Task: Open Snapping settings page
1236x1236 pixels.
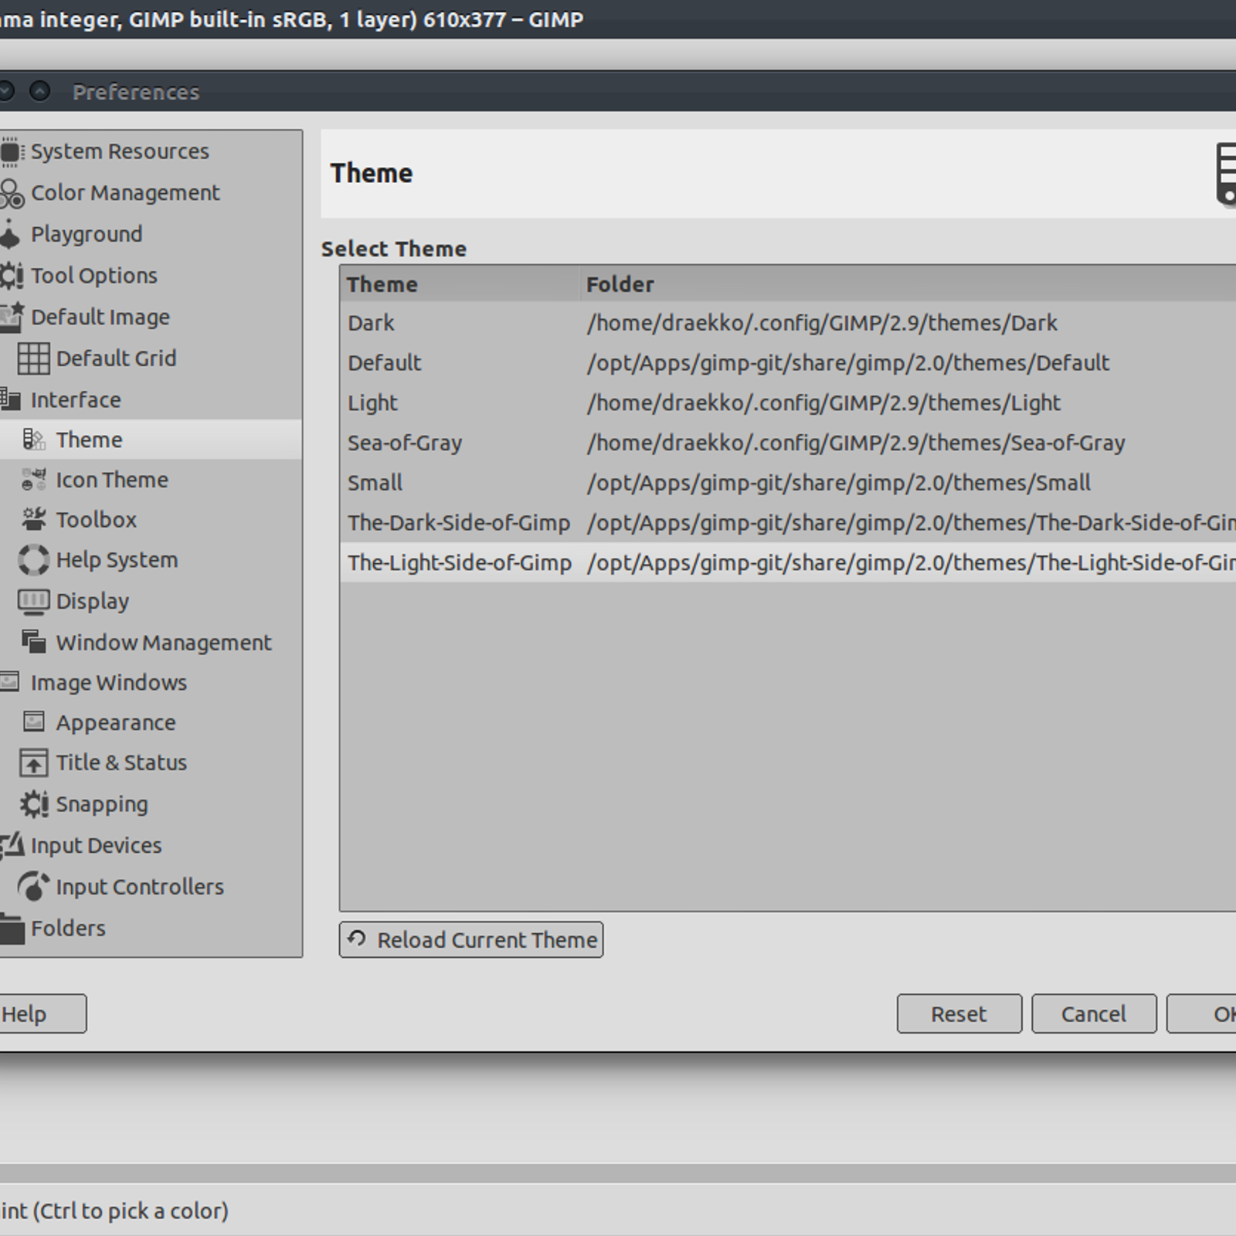Action: pyautogui.click(x=102, y=805)
